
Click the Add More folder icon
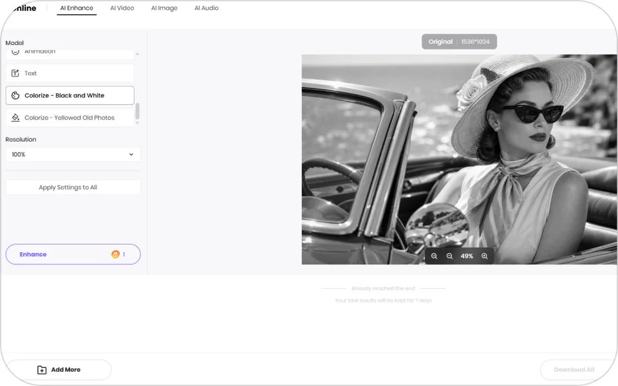coord(42,370)
